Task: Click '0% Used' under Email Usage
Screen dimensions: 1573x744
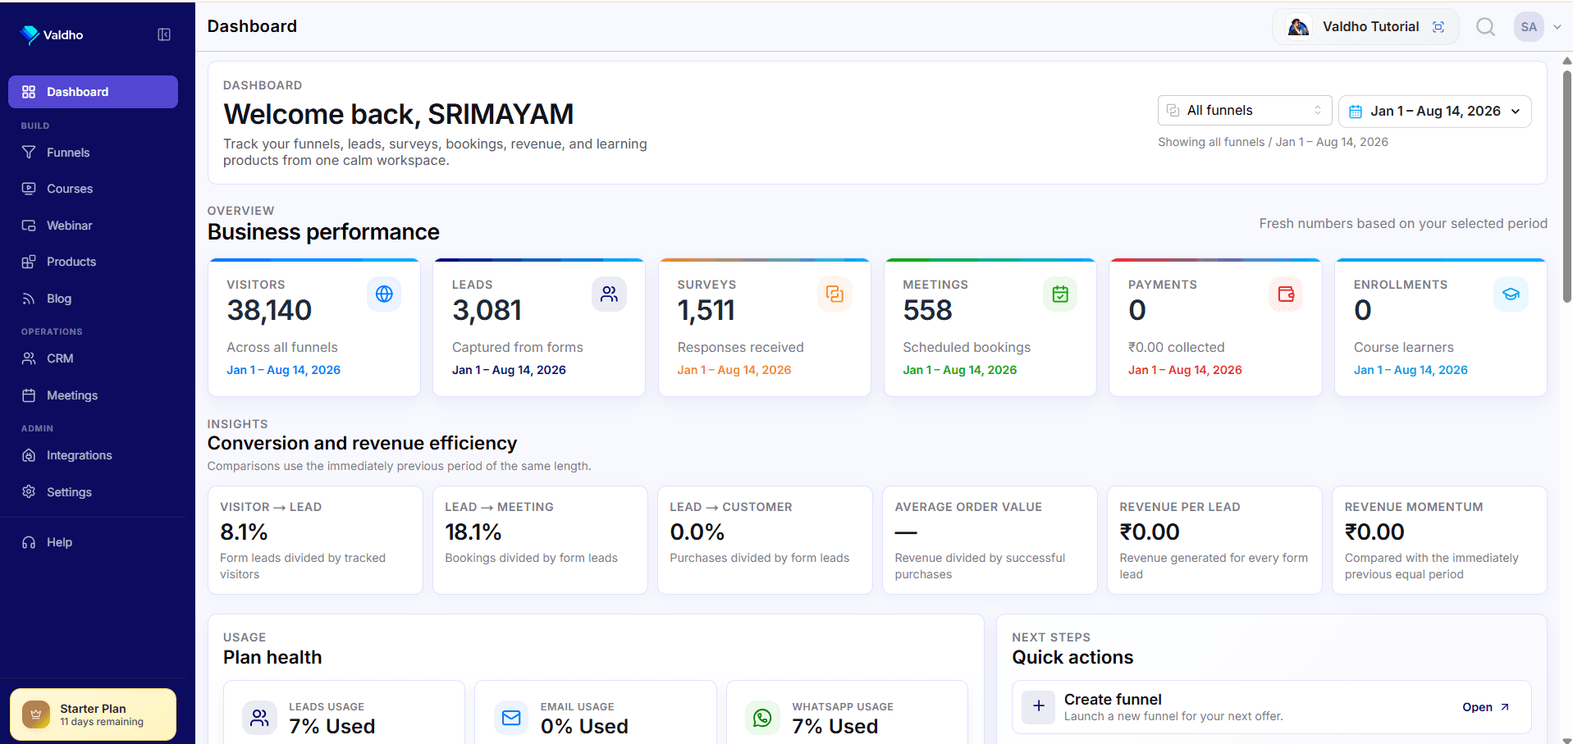Action: [x=584, y=726]
